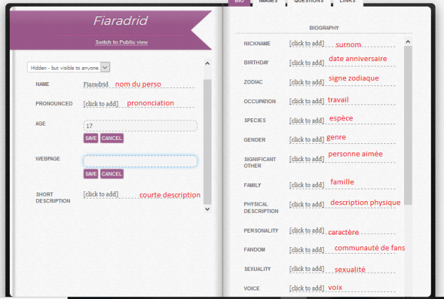Switch to the BIO tab
This screenshot has width=444, height=299.
[239, 2]
